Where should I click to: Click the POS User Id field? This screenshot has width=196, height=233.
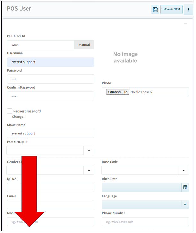pyautogui.click(x=41, y=45)
